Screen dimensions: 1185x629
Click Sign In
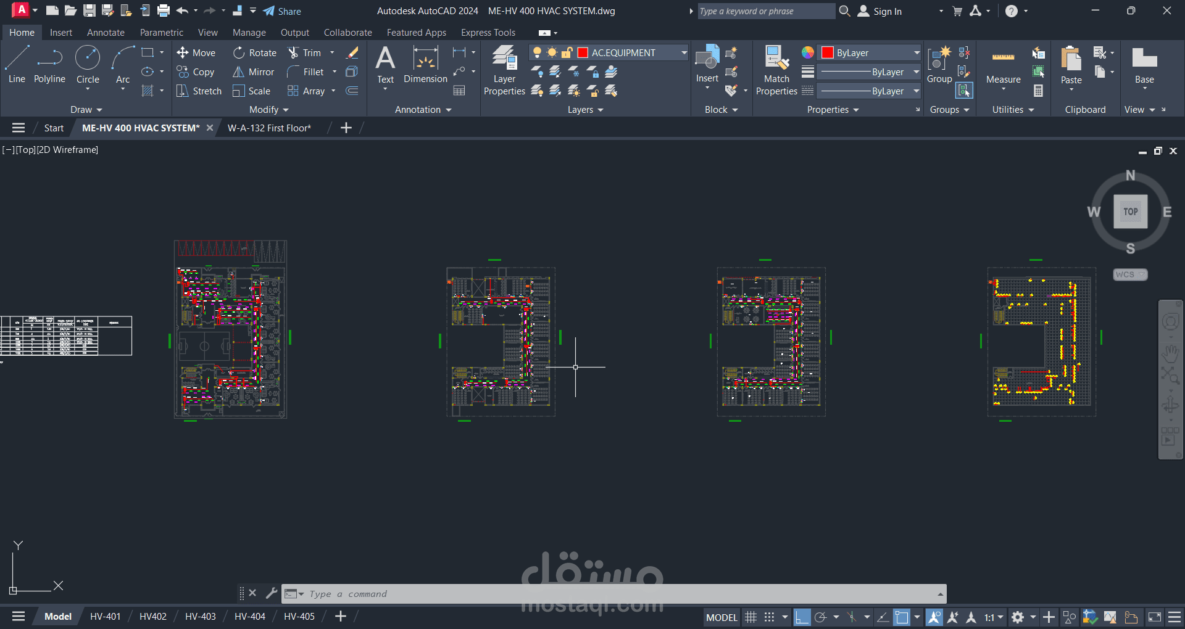click(880, 11)
